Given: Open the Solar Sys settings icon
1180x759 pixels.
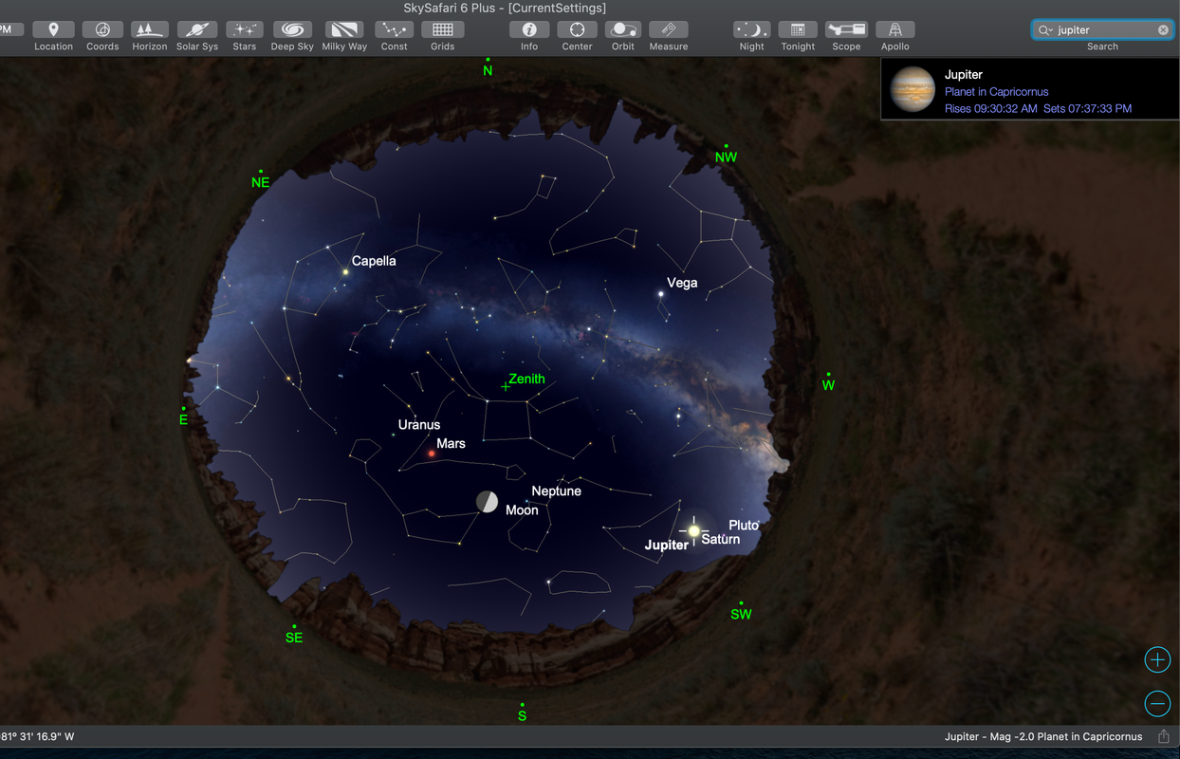Looking at the screenshot, I should [x=197, y=29].
